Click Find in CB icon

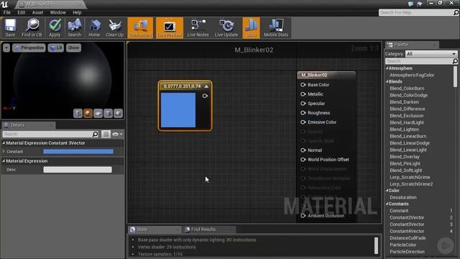click(32, 28)
